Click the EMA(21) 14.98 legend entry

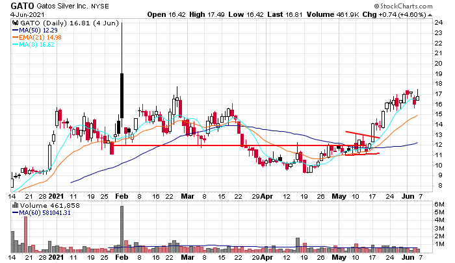pyautogui.click(x=40, y=38)
